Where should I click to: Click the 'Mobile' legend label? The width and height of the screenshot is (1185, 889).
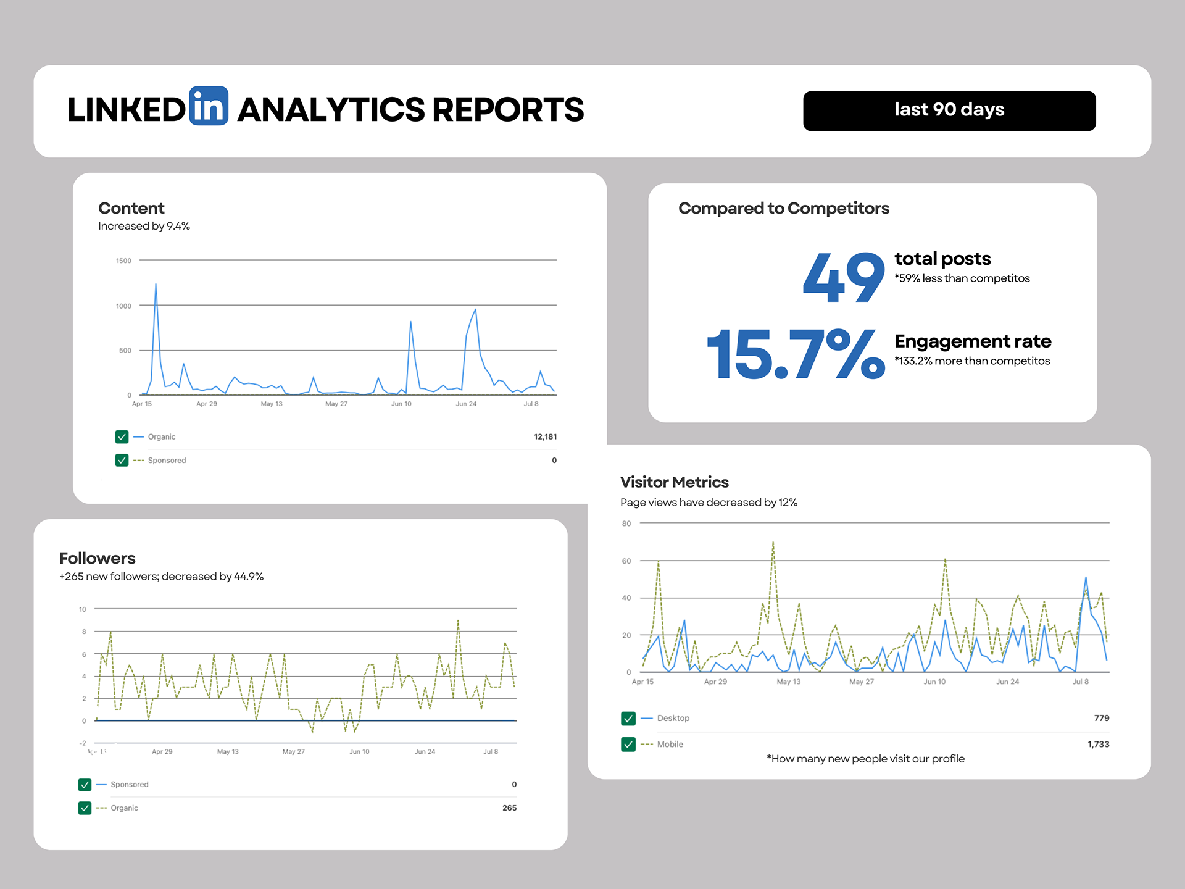point(670,745)
